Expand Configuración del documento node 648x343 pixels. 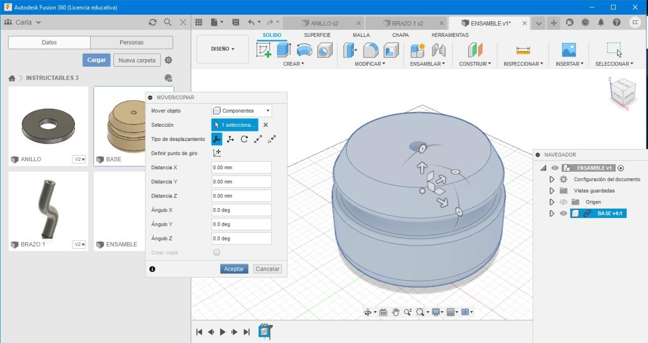(x=552, y=179)
